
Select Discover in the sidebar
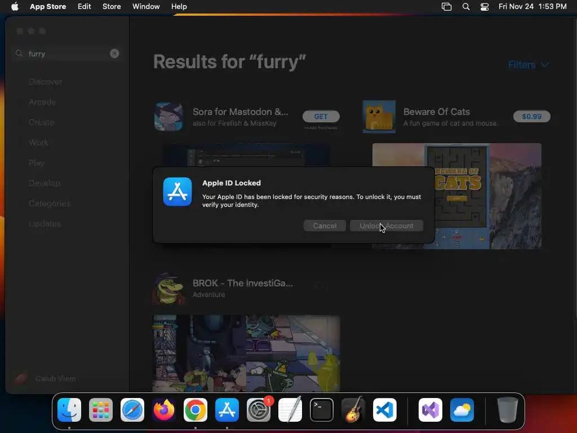[x=45, y=82]
